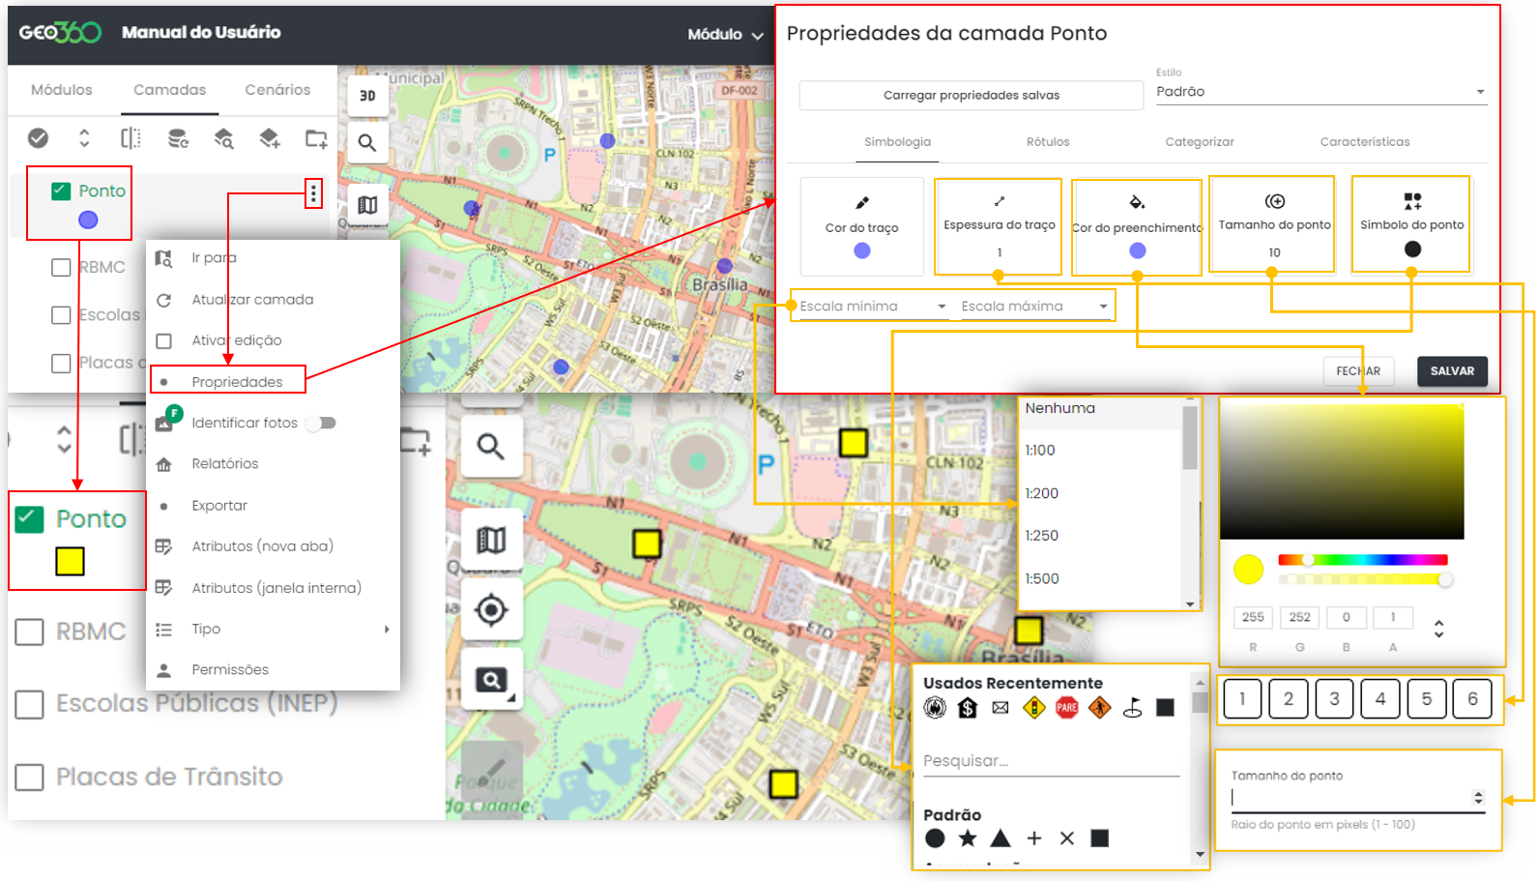This screenshot has height=881, width=1538.
Task: Choose the plus symbol under Padrão
Action: [x=1034, y=838]
